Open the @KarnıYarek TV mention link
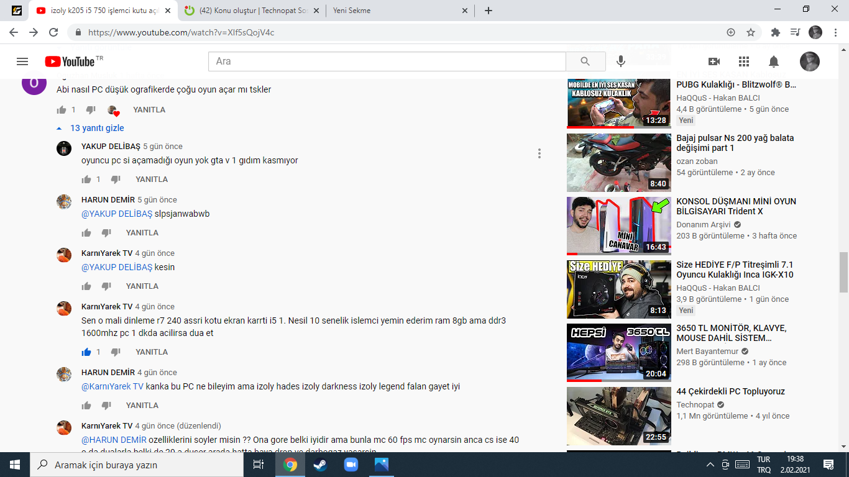Viewport: 849px width, 477px height. 112,386
